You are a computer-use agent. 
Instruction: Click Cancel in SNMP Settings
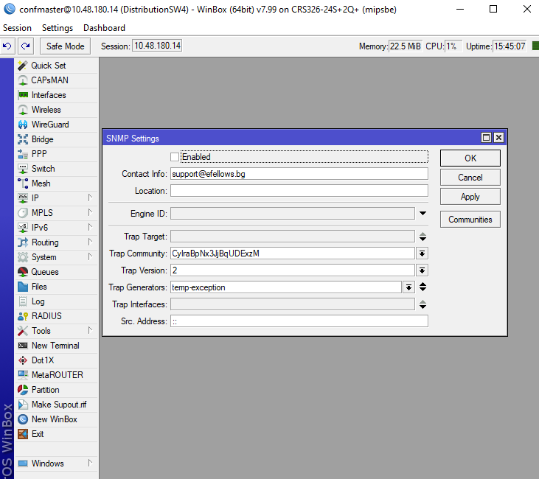click(x=470, y=178)
